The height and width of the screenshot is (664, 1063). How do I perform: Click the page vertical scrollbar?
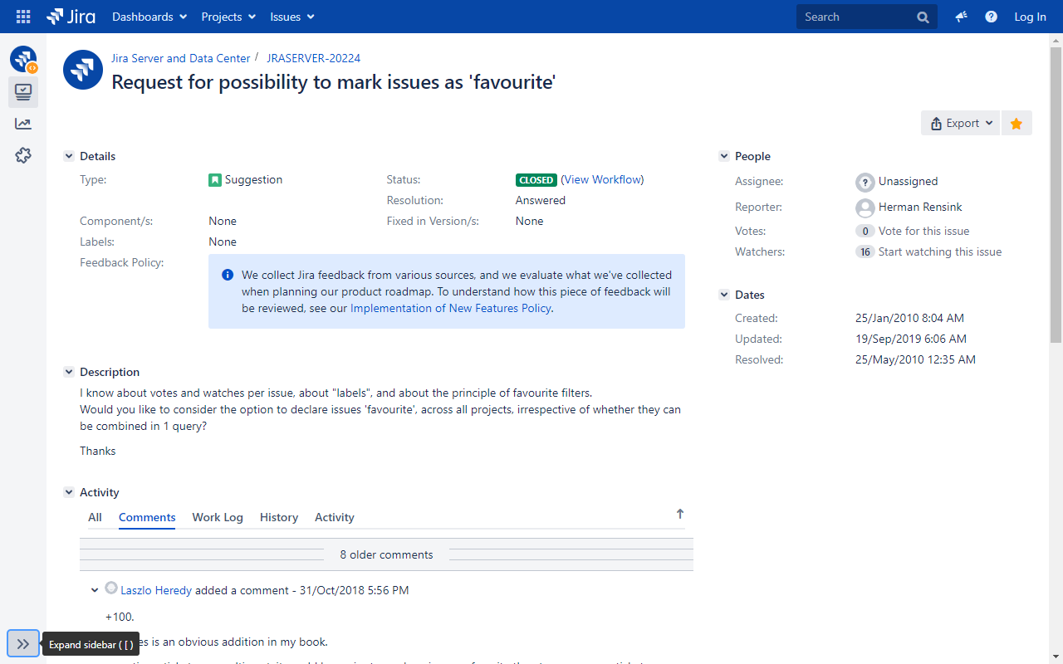point(1056,195)
